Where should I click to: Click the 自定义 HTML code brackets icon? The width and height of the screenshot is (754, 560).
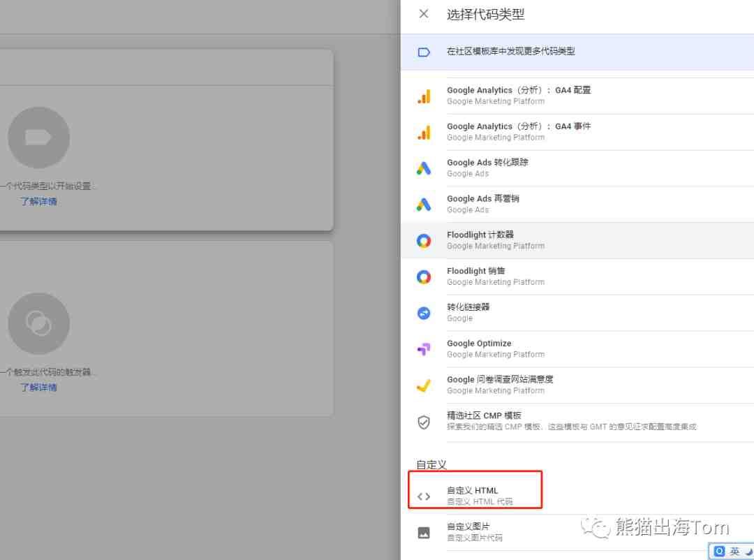(x=424, y=496)
